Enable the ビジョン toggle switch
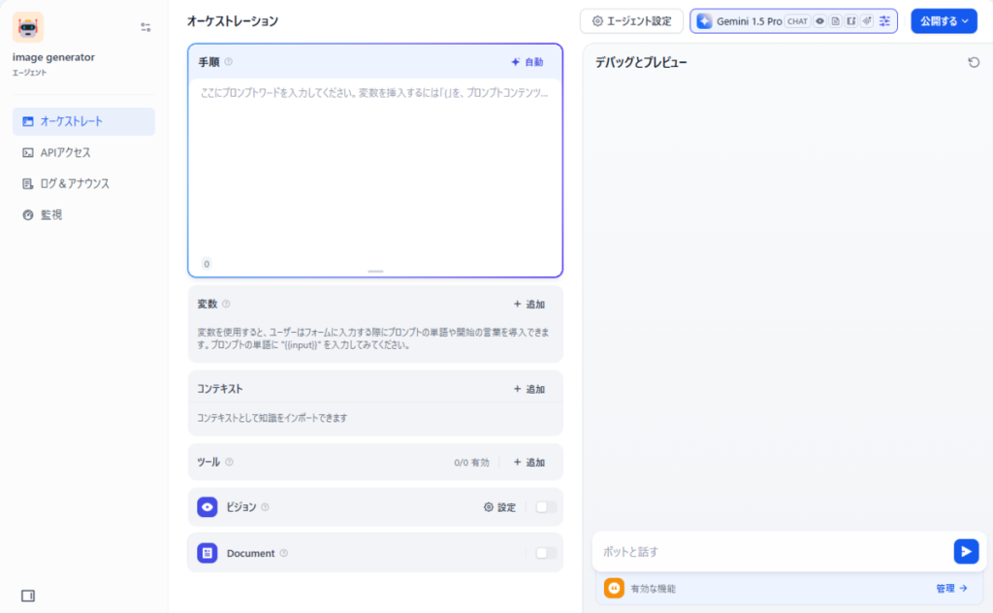Image resolution: width=993 pixels, height=613 pixels. tap(546, 506)
